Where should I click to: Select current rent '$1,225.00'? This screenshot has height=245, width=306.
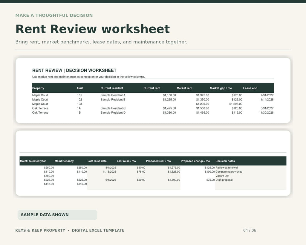coord(169,99)
